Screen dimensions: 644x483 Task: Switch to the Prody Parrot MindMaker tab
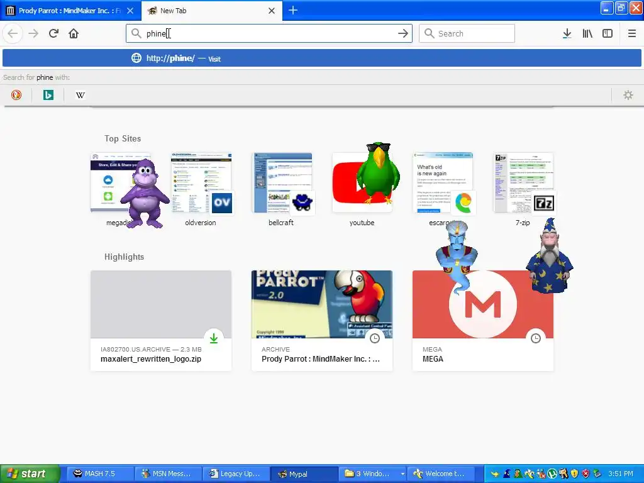point(70,11)
